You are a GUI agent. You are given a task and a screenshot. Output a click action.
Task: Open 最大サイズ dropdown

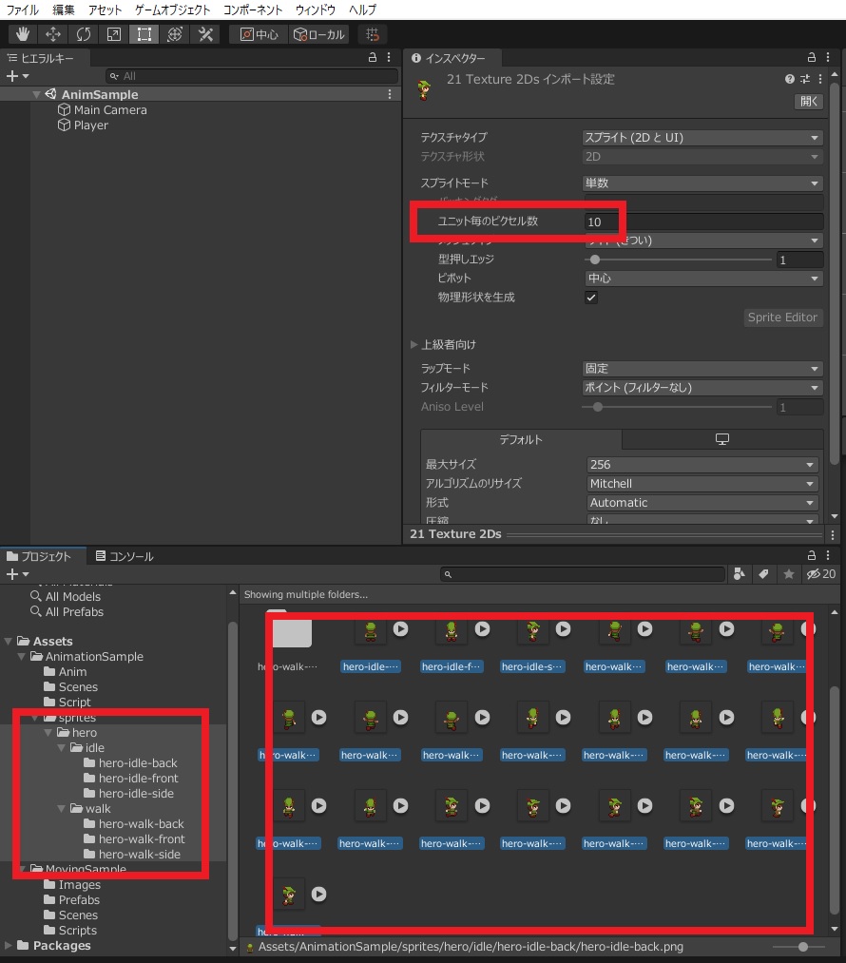[702, 465]
